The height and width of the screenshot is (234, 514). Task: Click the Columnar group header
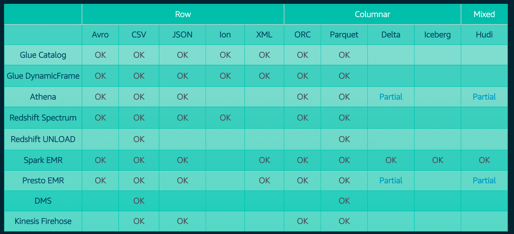click(372, 14)
